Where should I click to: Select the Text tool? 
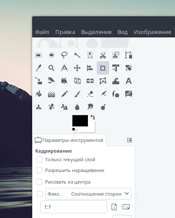tap(129, 81)
